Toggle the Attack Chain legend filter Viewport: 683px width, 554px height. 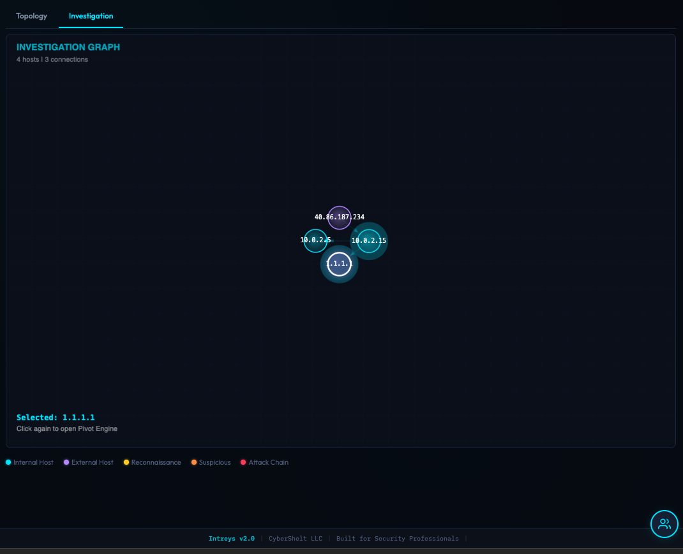[243, 462]
